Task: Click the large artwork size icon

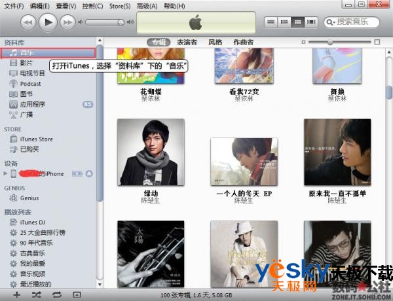Action: click(377, 42)
